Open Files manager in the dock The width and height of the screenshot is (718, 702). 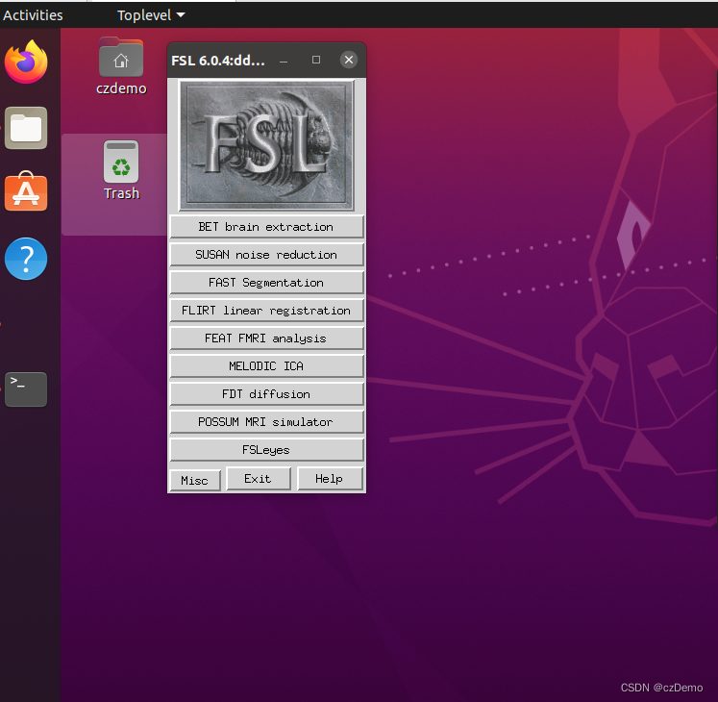click(x=26, y=128)
